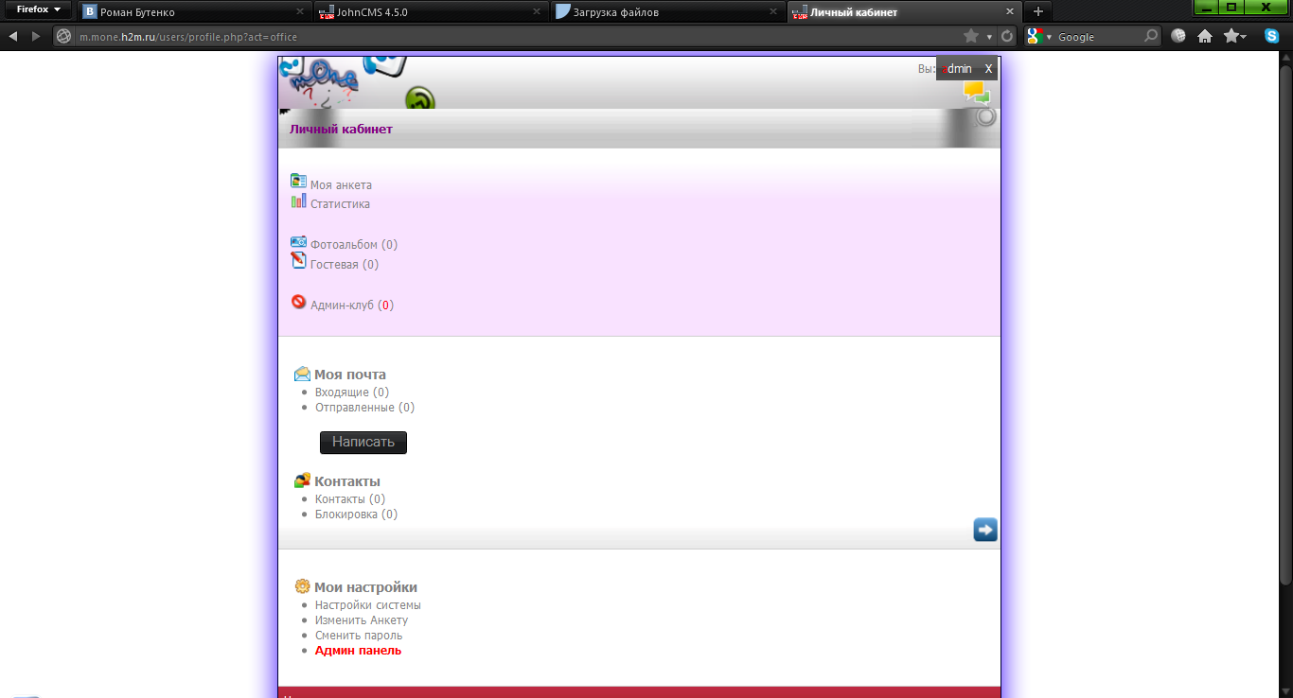Open the red Админ панель link

coord(358,651)
